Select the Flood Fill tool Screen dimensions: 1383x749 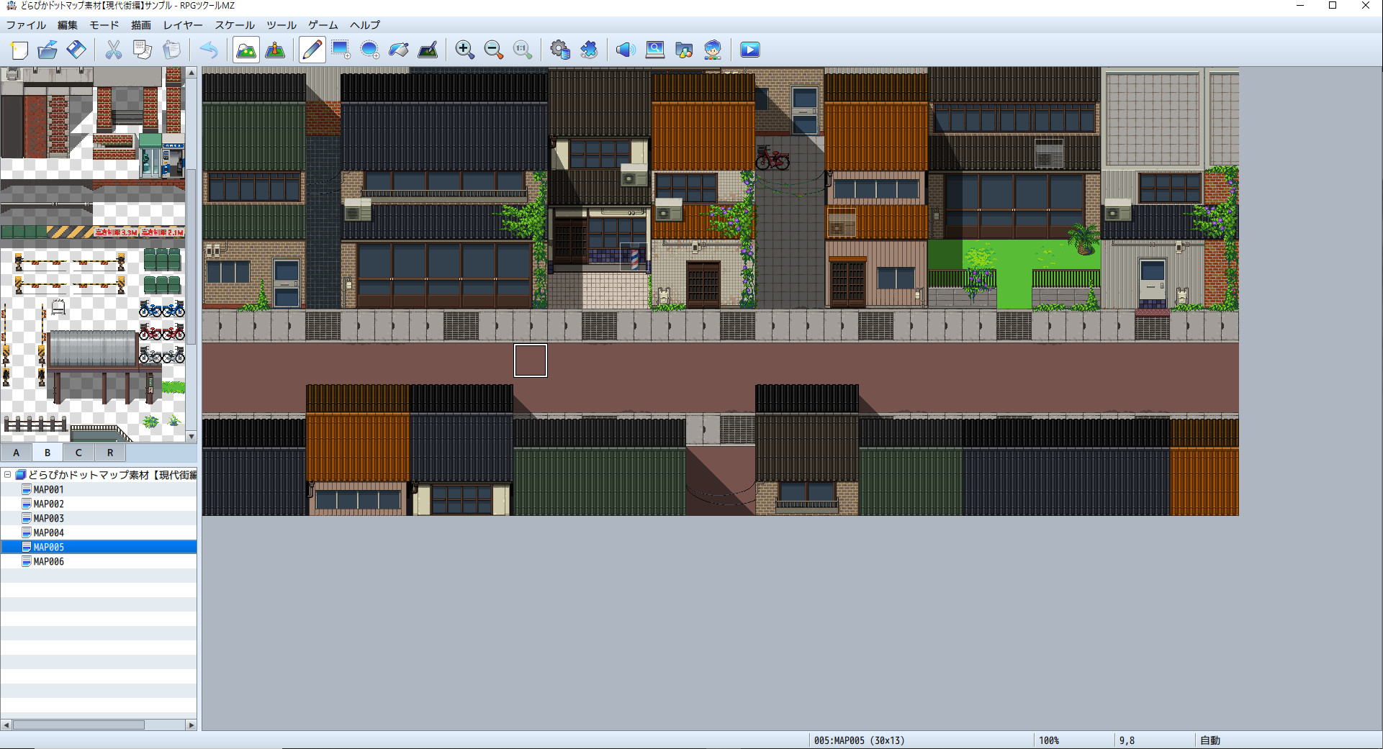click(398, 50)
